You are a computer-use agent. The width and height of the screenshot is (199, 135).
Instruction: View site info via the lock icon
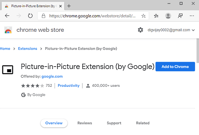(43, 16)
